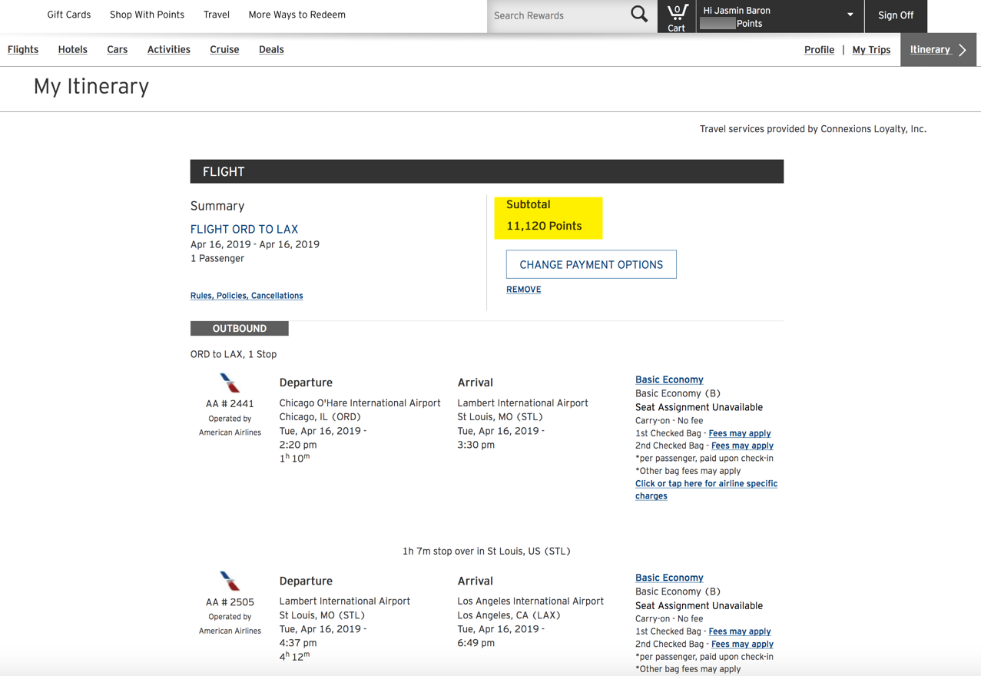Click Change Payment Options button
Screen dimensions: 981x676
[x=592, y=264]
